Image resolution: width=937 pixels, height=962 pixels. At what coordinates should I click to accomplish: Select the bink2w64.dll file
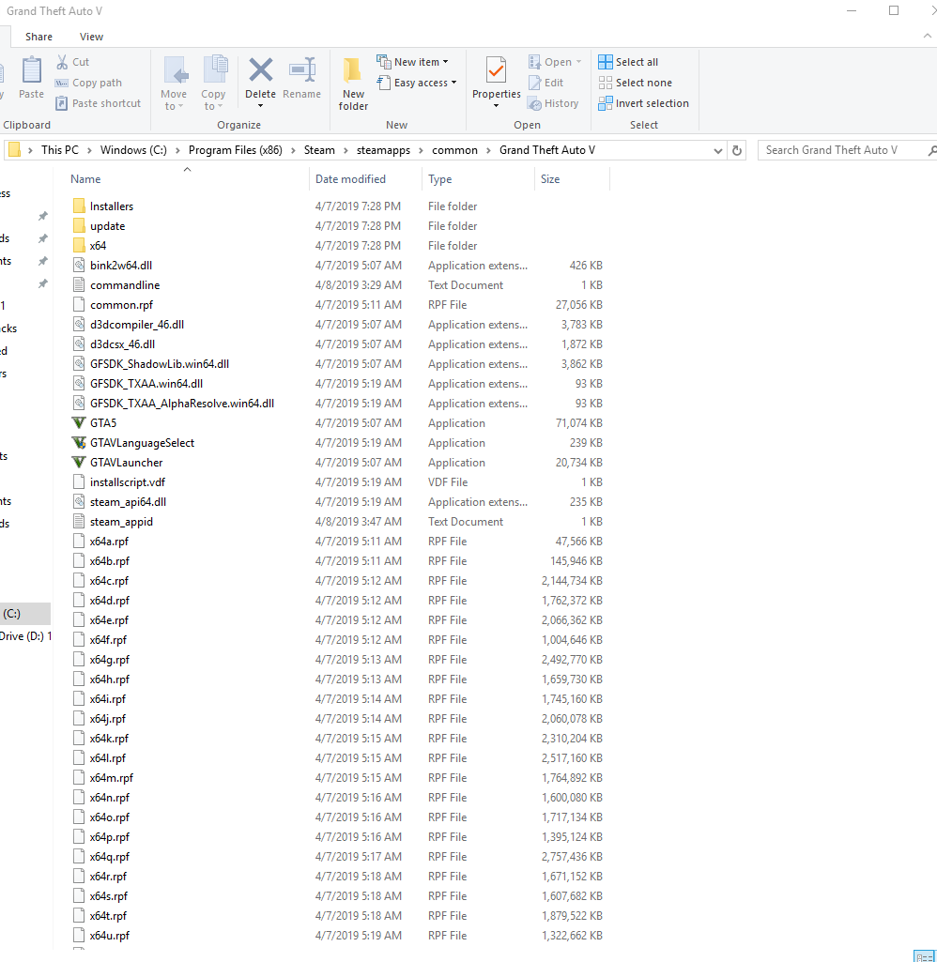[x=121, y=266]
